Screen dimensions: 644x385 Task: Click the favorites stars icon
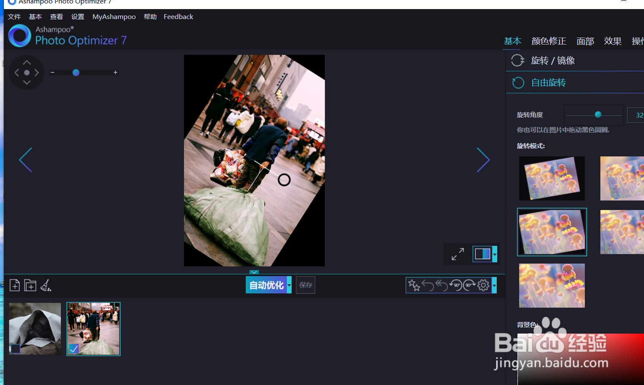(x=414, y=285)
